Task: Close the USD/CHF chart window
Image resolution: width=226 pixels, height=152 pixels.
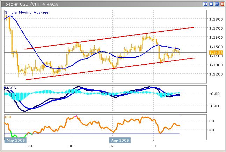Action: [x=222, y=4]
